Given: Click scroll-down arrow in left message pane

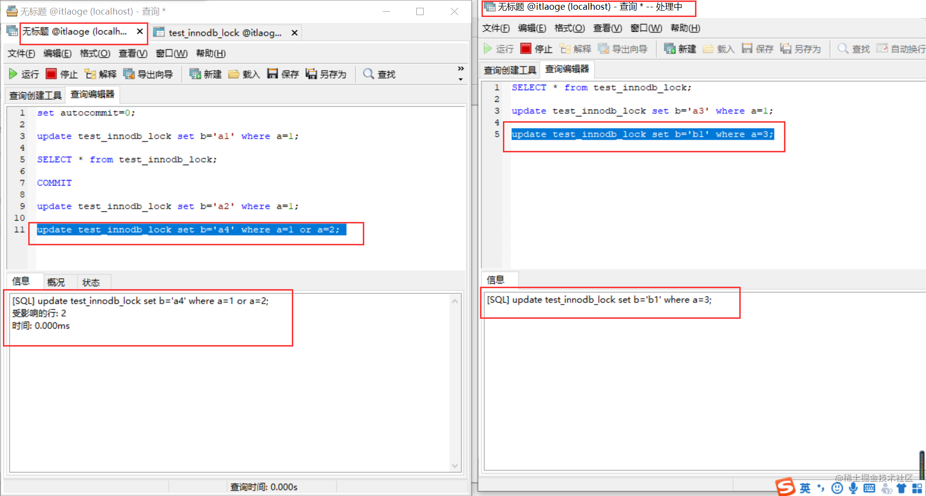Looking at the screenshot, I should (455, 466).
